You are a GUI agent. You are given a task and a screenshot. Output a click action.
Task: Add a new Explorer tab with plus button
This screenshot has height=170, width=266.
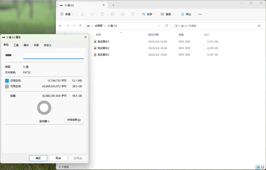click(113, 5)
